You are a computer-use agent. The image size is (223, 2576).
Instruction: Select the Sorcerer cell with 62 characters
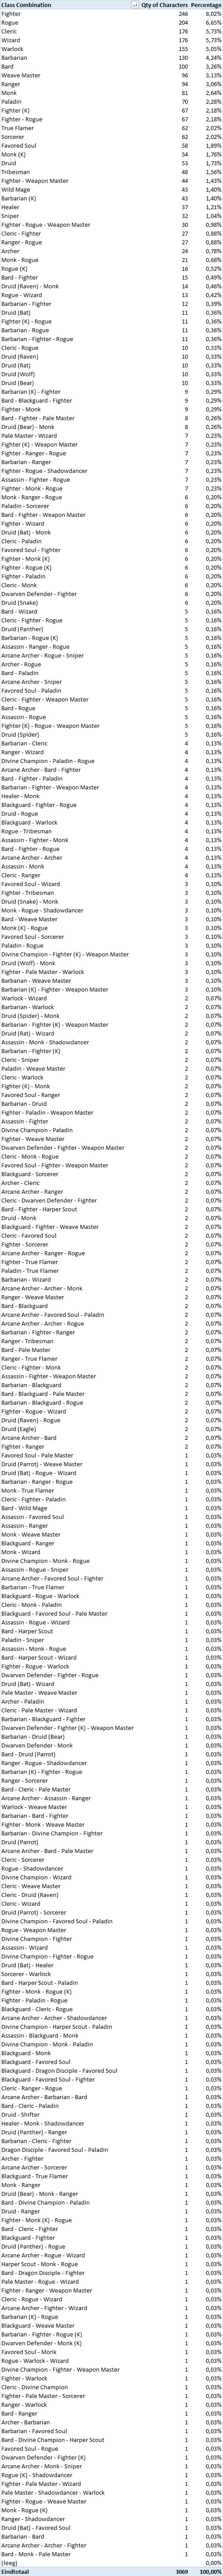pyautogui.click(x=11, y=136)
